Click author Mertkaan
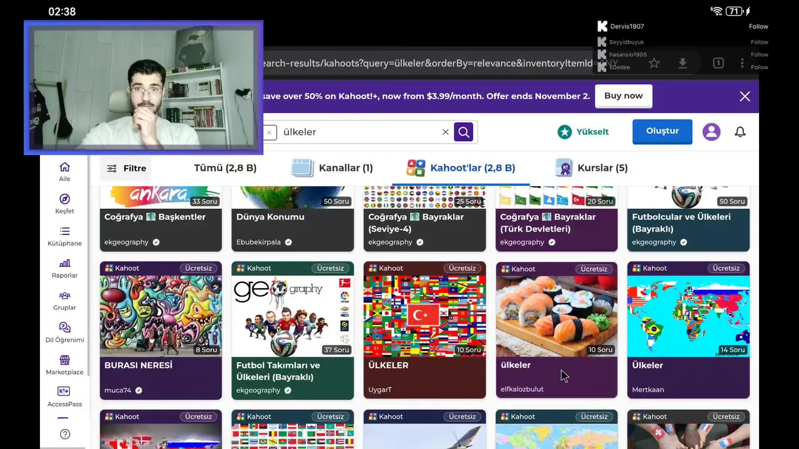Screen dimensions: 799x449 (x=648, y=390)
